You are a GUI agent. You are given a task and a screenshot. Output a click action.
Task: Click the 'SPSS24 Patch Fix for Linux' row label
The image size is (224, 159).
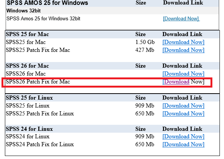click(x=40, y=144)
